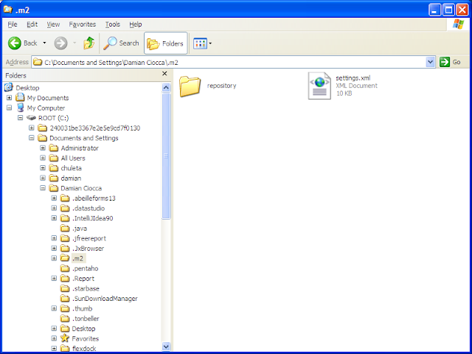Viewport: 472px width, 354px height.
Task: Select the .thumb folder icon
Action: coord(65,308)
